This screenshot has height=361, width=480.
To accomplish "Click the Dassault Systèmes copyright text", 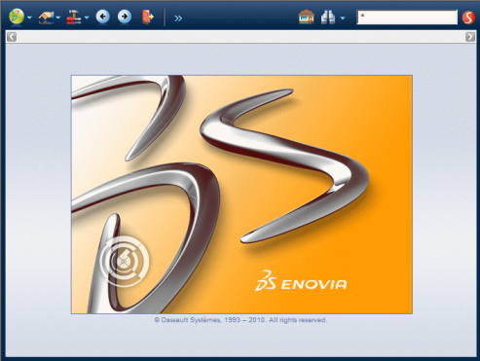I will pyautogui.click(x=240, y=320).
